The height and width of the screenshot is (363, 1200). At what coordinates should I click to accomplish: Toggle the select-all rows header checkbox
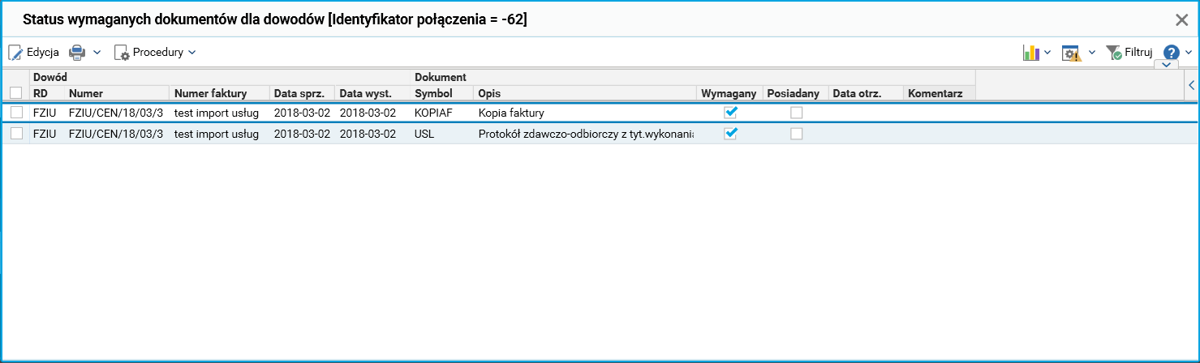coord(16,93)
